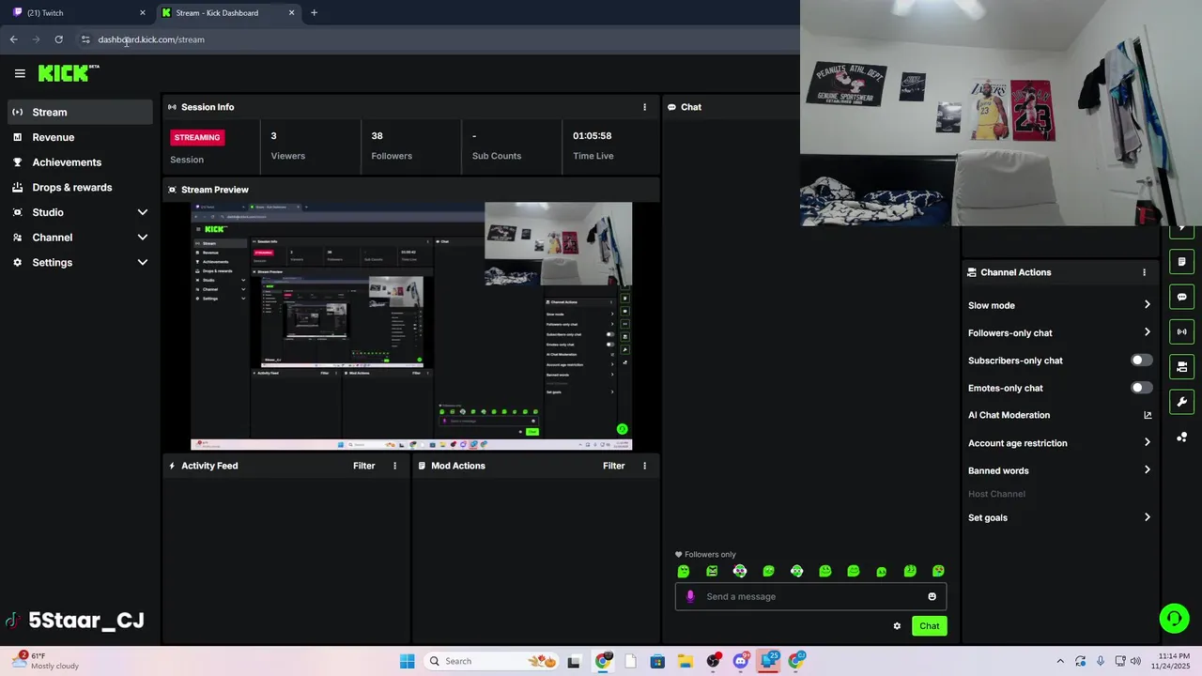The image size is (1202, 676).
Task: Insert the last heart-eyes Kick emote
Action: click(938, 571)
